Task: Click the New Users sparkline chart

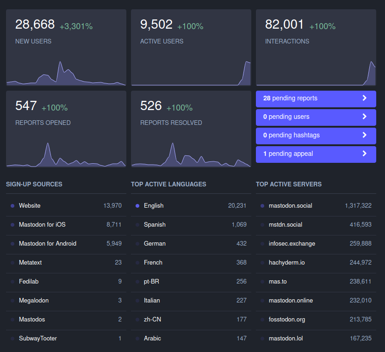Action: [66, 73]
